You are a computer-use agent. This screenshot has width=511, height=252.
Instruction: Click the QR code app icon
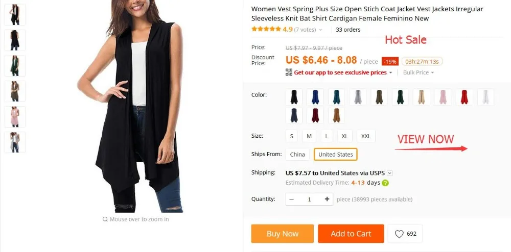(289, 72)
